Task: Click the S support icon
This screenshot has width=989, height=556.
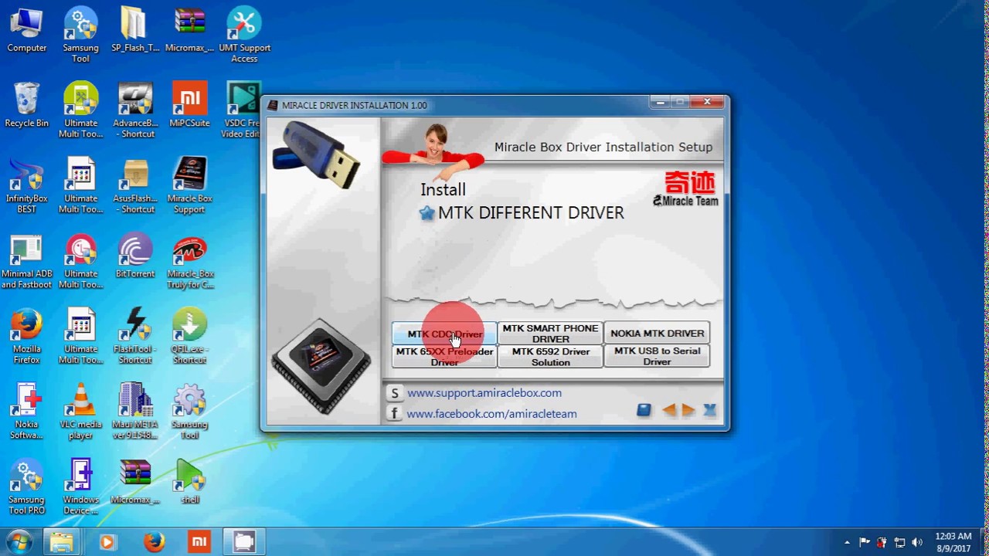Action: click(394, 393)
